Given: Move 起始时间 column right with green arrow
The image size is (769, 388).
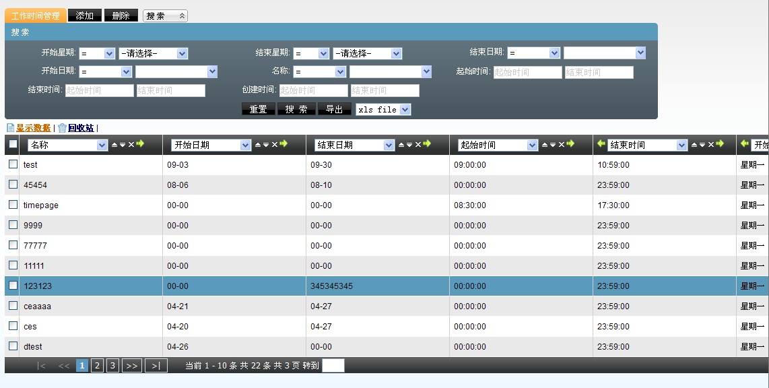Looking at the screenshot, I should pos(570,144).
